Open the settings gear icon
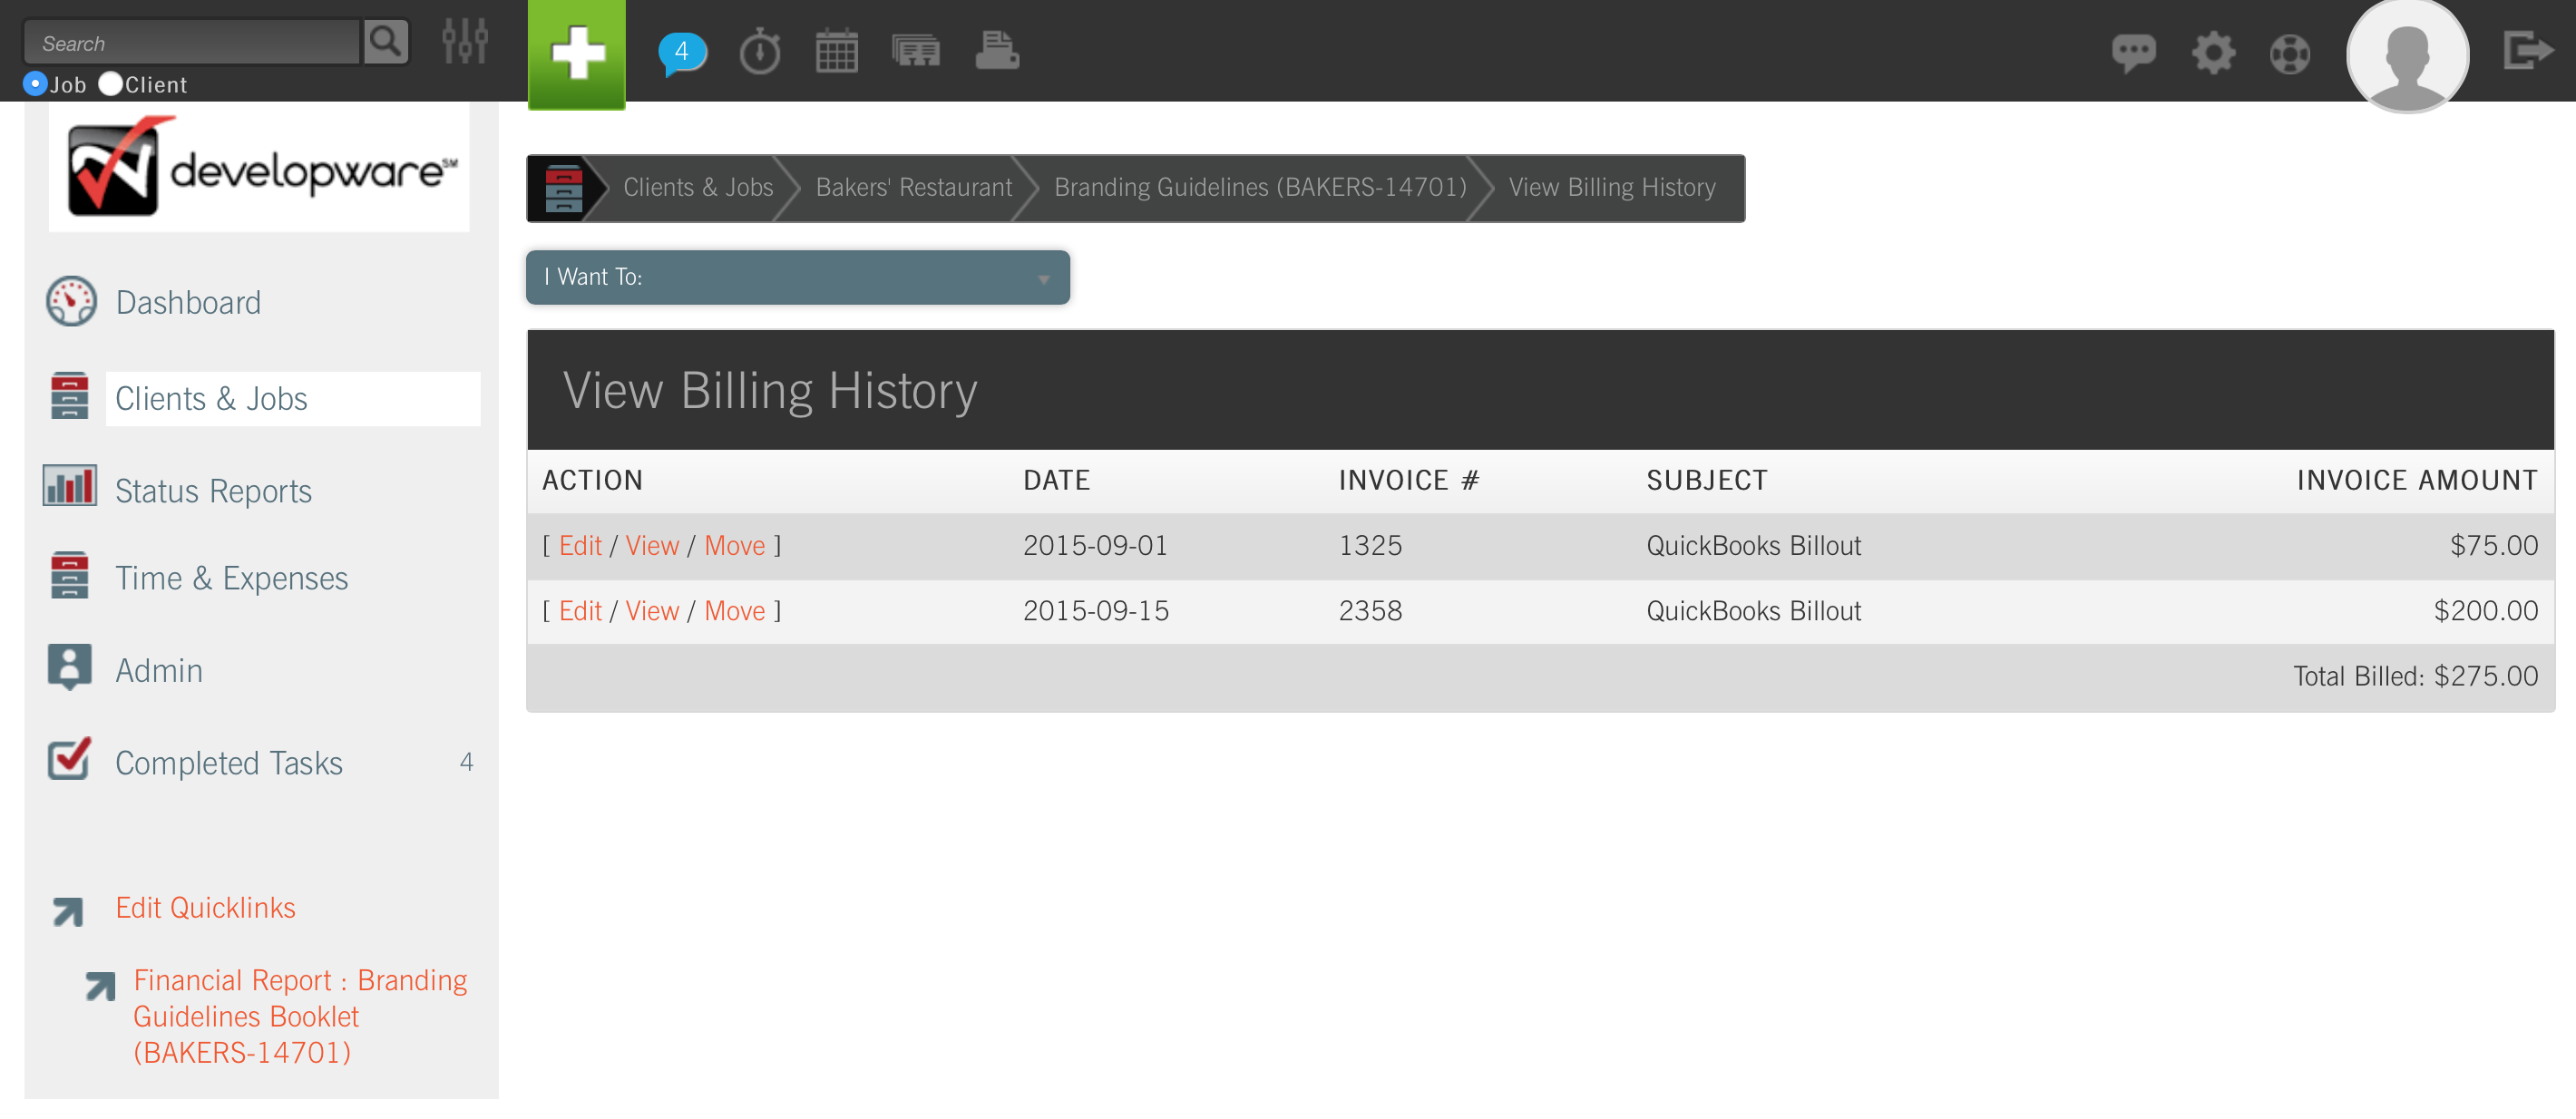The width and height of the screenshot is (2576, 1119). (x=2213, y=52)
